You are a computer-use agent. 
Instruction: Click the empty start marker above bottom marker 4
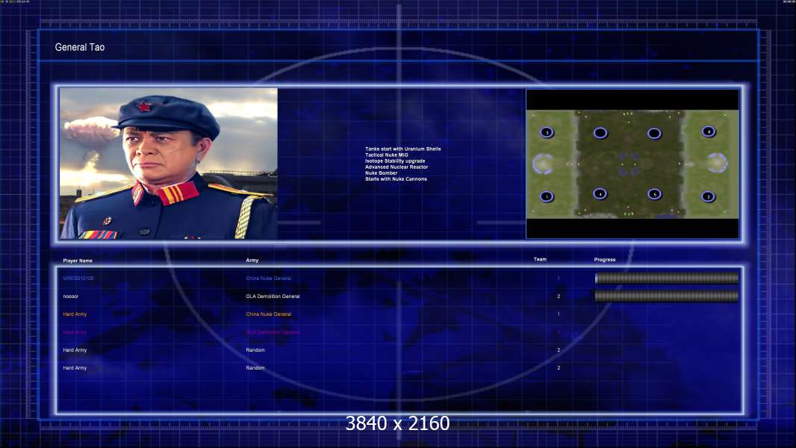(x=600, y=133)
